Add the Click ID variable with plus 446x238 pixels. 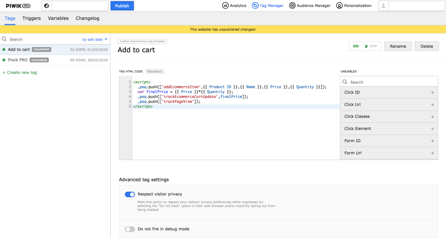point(432,93)
